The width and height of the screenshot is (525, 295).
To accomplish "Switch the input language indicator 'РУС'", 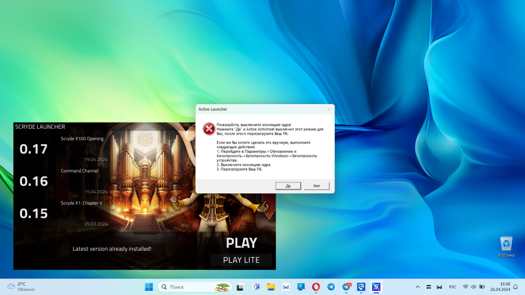I will 452,287.
